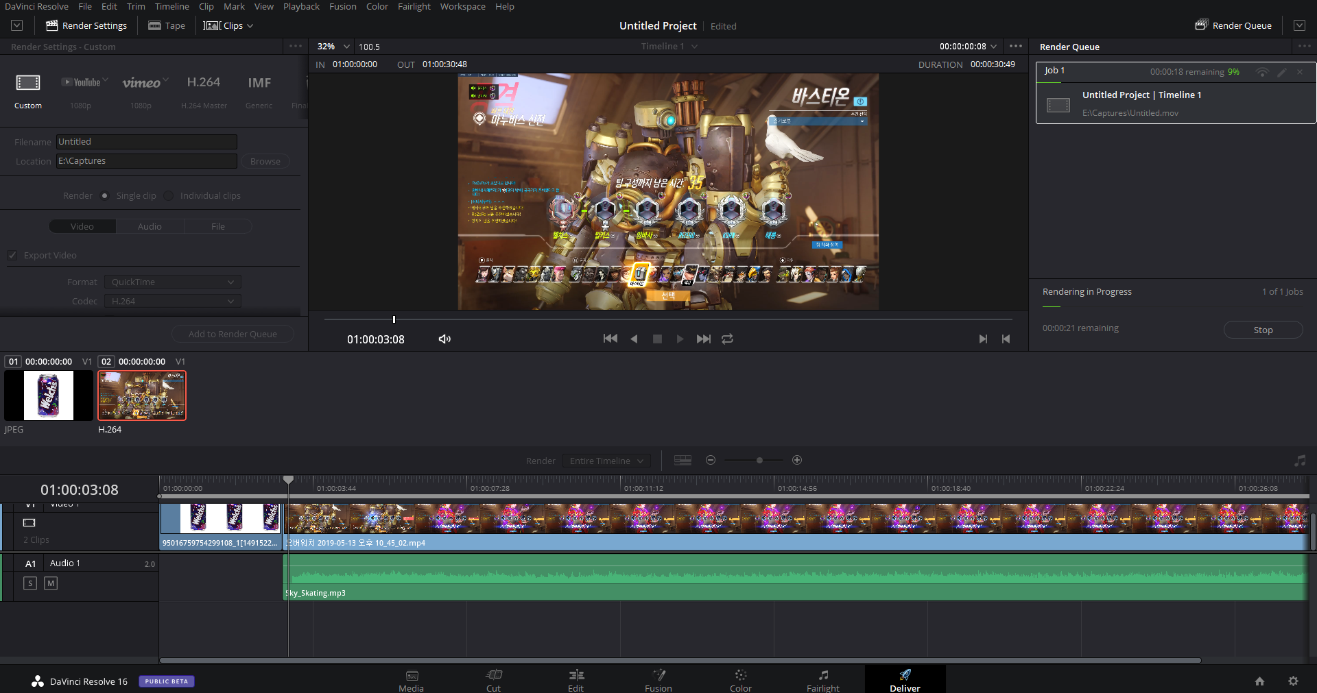The height and width of the screenshot is (693, 1317).
Task: Open the viewer timecode dropdown
Action: pyautogui.click(x=968, y=46)
